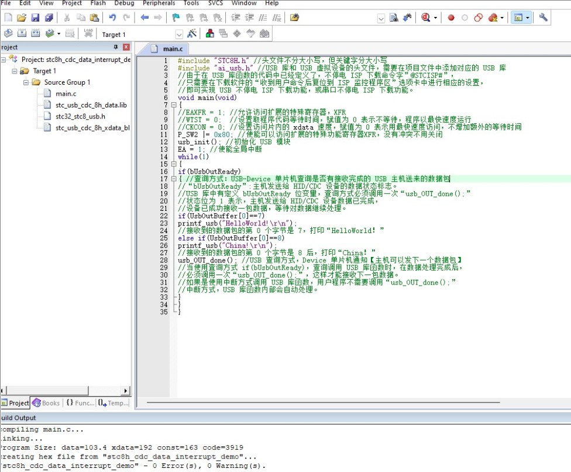Open Configuration via the wrench icon
Image resolution: width=571 pixels, height=472 pixels.
(543, 18)
